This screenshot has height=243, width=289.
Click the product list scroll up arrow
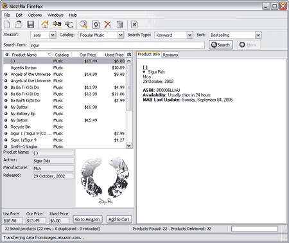(129, 61)
